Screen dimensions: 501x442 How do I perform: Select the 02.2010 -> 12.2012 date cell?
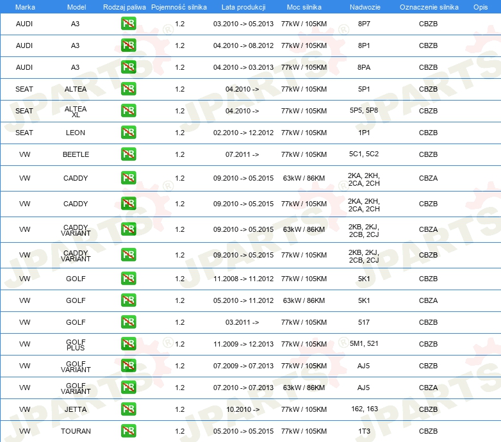[x=243, y=133]
